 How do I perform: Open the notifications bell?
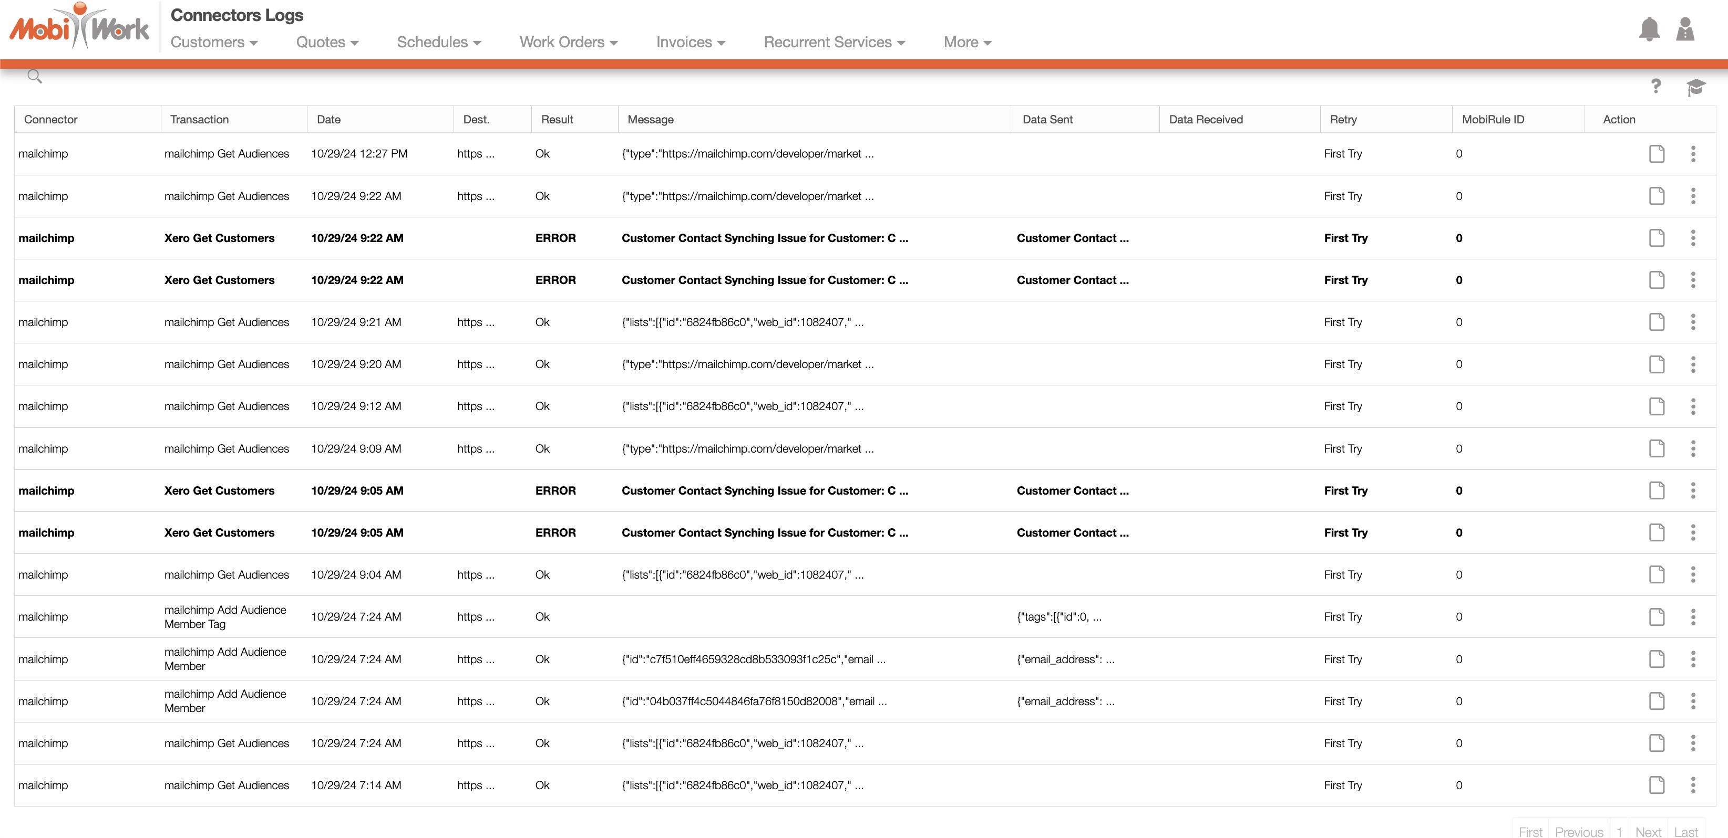1649,29
